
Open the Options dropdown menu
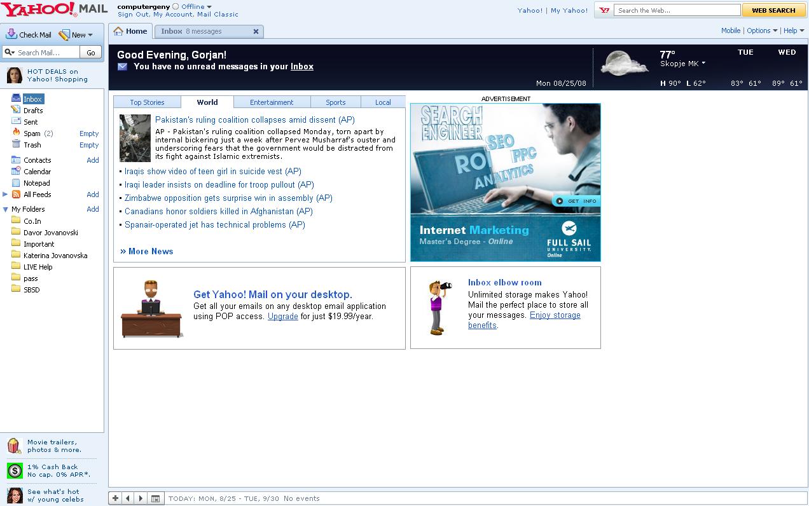point(762,31)
